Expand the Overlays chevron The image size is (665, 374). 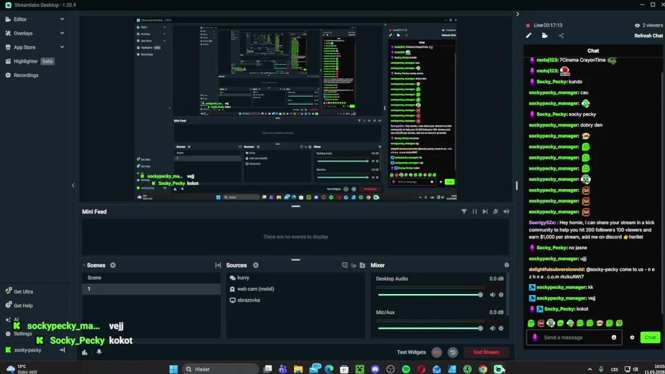coord(62,33)
